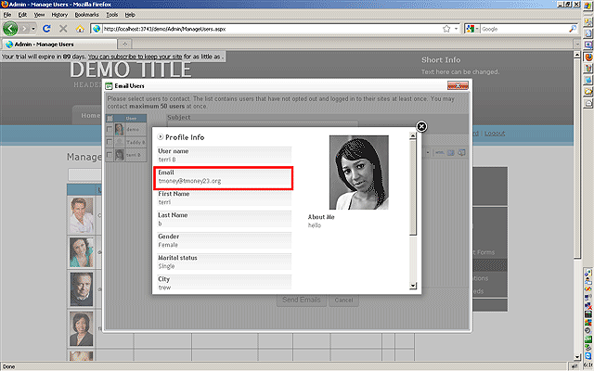Reload the page with the refresh icon
This screenshot has width=594, height=371.
coord(45,29)
